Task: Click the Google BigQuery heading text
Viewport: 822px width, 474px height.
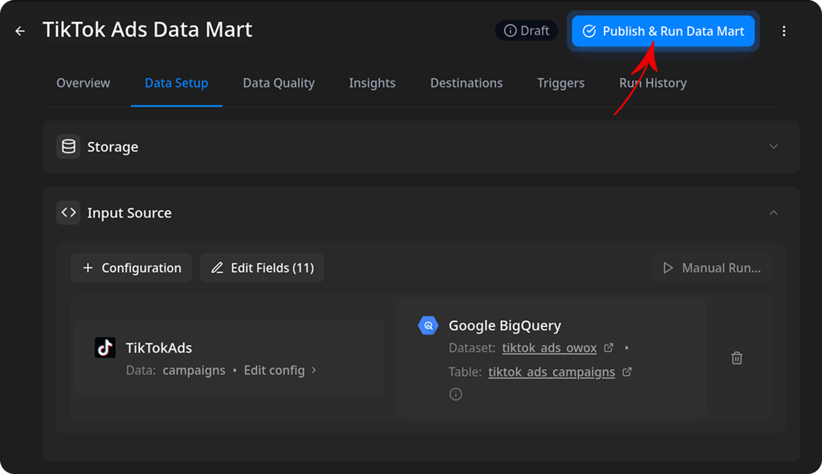Action: [x=505, y=325]
